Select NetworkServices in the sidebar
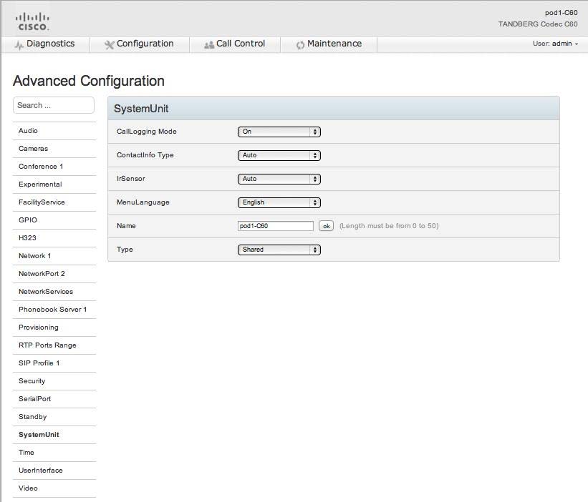588x502 pixels. pyautogui.click(x=54, y=292)
